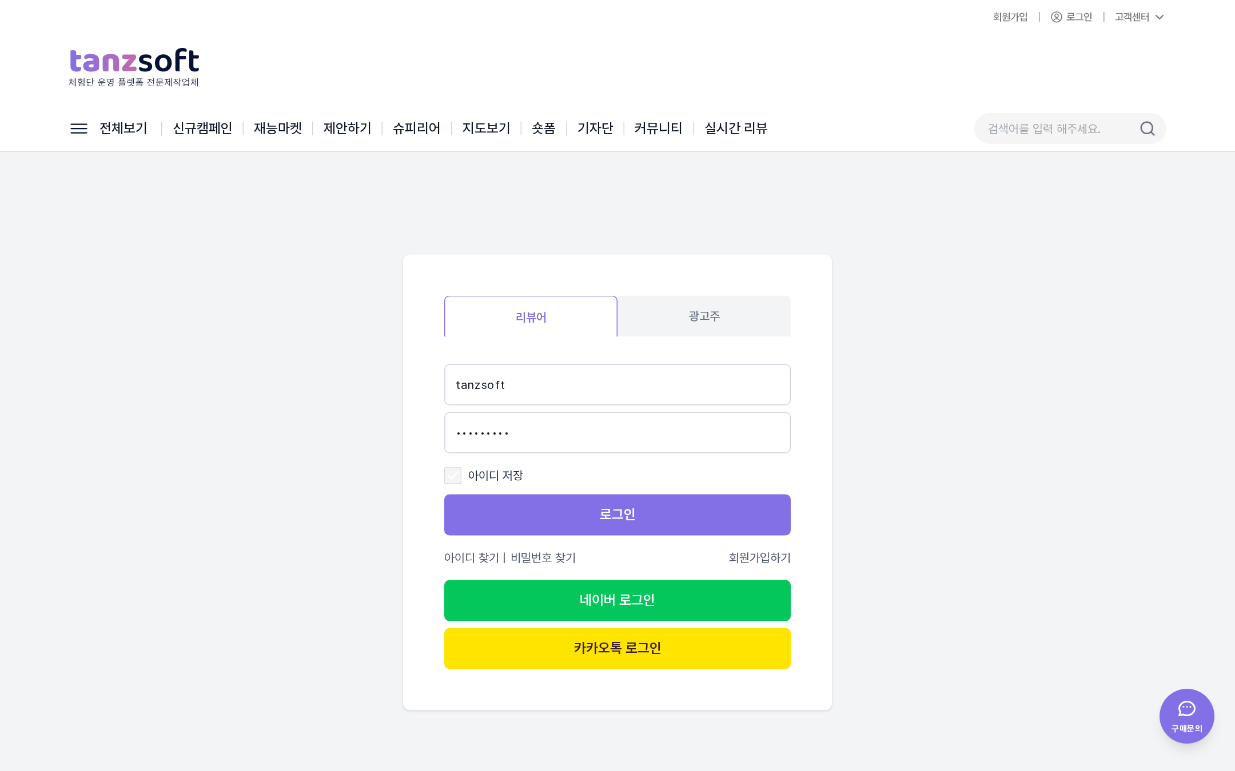Open the 슈피리어 menu

(x=416, y=128)
